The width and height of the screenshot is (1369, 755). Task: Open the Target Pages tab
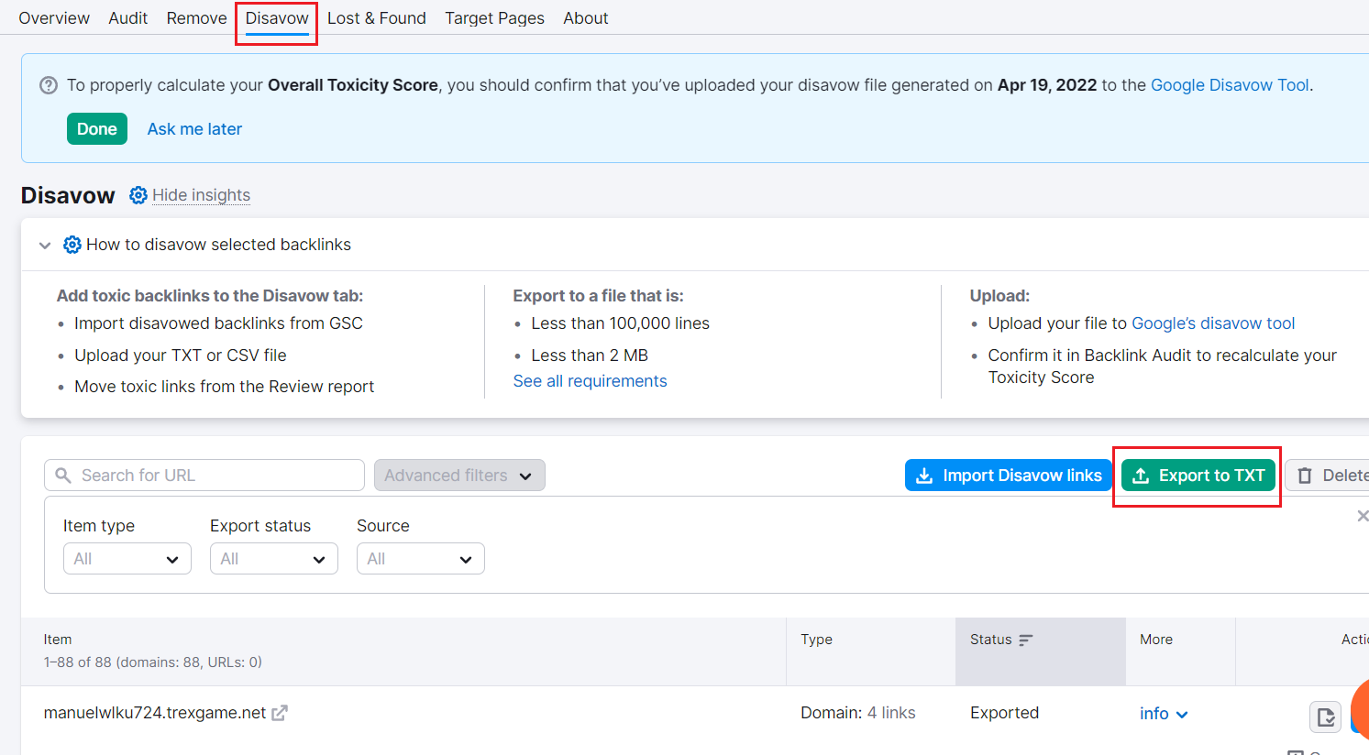[494, 18]
